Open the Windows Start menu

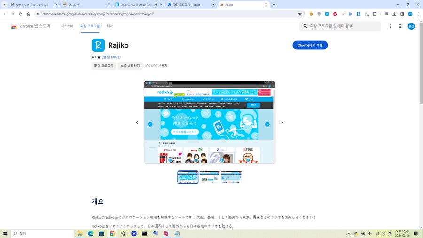tap(5, 234)
